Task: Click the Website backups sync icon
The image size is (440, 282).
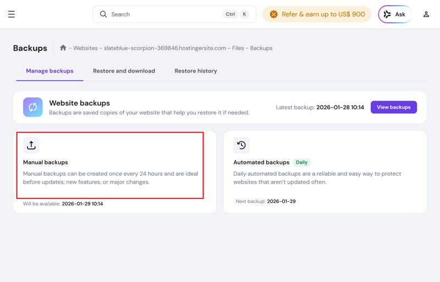Action: click(33, 107)
